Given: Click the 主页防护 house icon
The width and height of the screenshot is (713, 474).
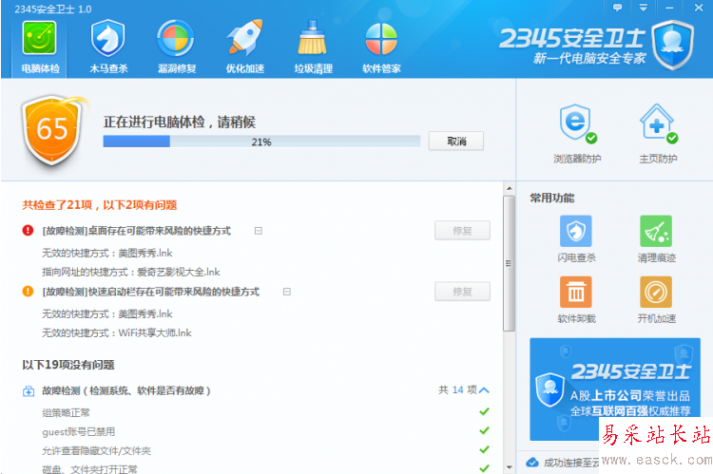Looking at the screenshot, I should tap(658, 123).
